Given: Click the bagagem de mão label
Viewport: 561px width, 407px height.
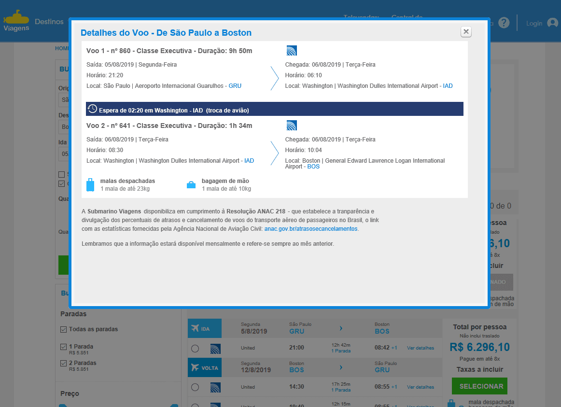Looking at the screenshot, I should (x=225, y=181).
